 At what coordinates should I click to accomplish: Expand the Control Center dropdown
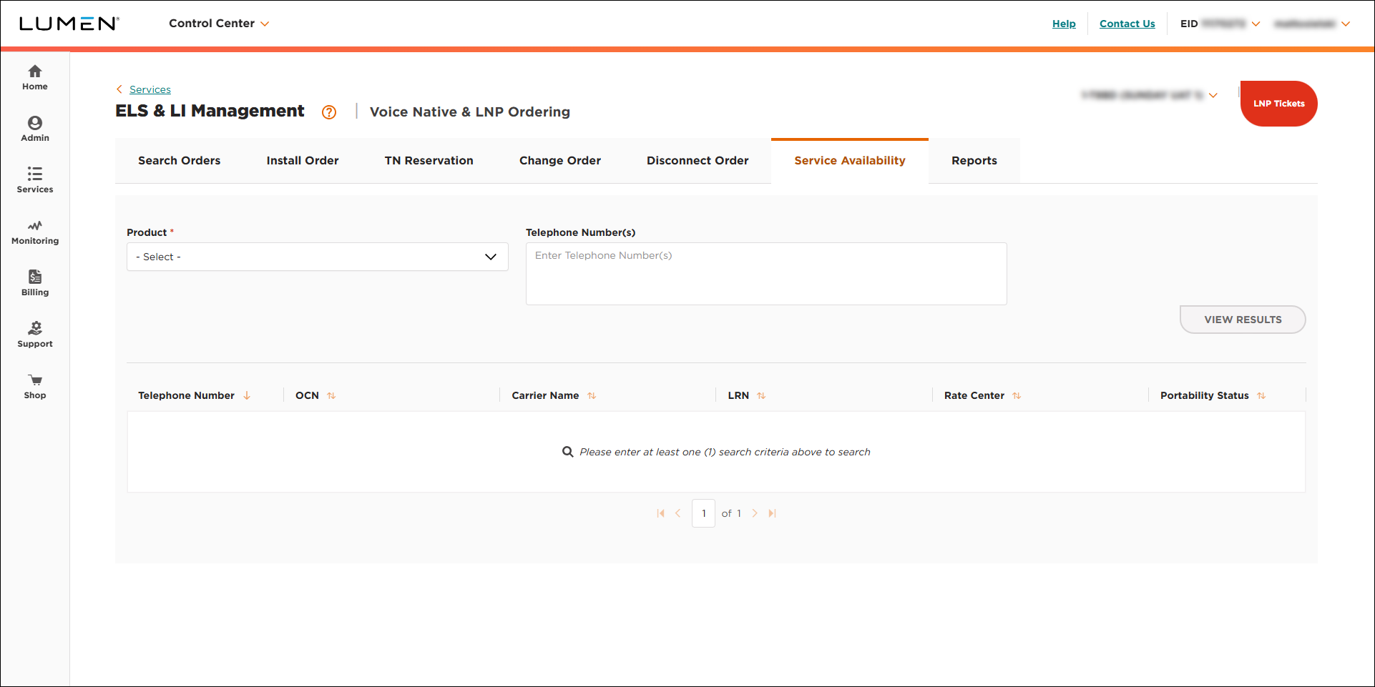point(219,24)
